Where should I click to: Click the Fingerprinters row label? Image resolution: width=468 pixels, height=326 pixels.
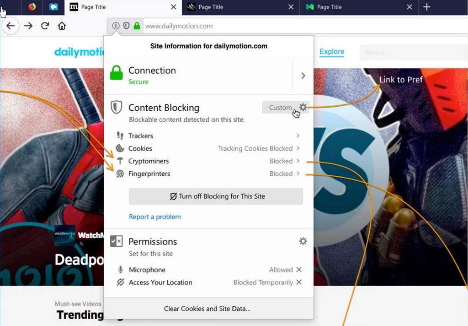[x=149, y=174]
